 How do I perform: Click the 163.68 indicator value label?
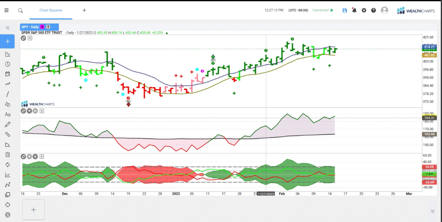pyautogui.click(x=429, y=134)
